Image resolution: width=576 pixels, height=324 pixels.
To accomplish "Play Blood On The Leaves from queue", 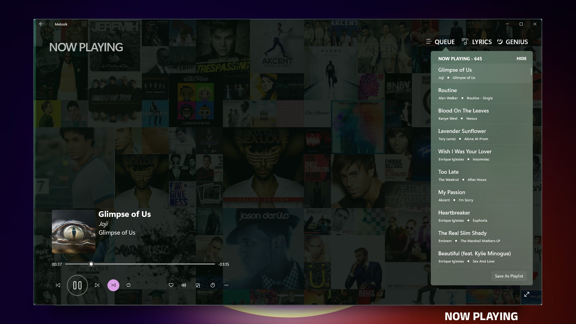I will click(481, 114).
